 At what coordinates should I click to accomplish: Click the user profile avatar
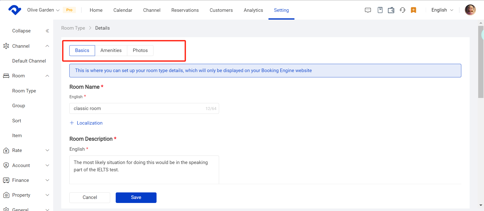pos(470,10)
